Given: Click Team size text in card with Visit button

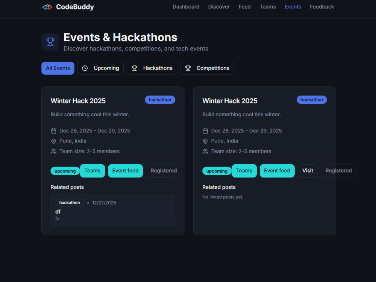Looking at the screenshot, I should pyautogui.click(x=241, y=151).
